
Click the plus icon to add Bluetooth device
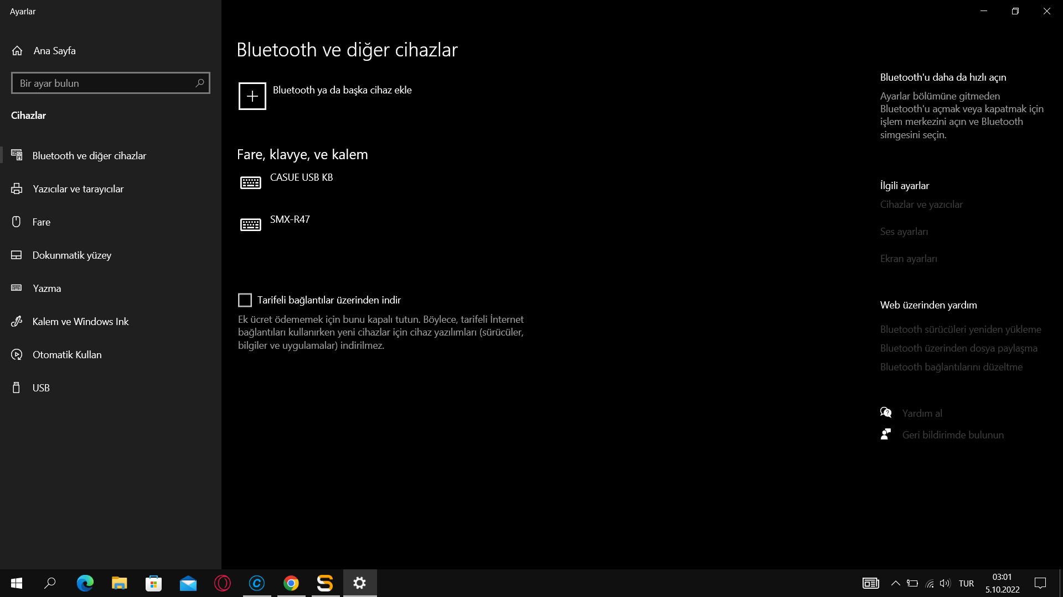(x=252, y=96)
